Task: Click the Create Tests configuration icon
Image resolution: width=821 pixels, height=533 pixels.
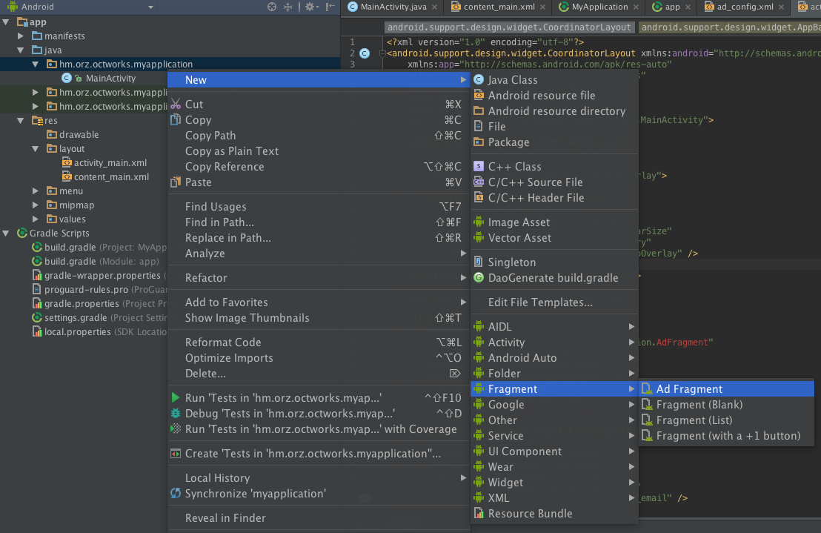Action: [176, 454]
